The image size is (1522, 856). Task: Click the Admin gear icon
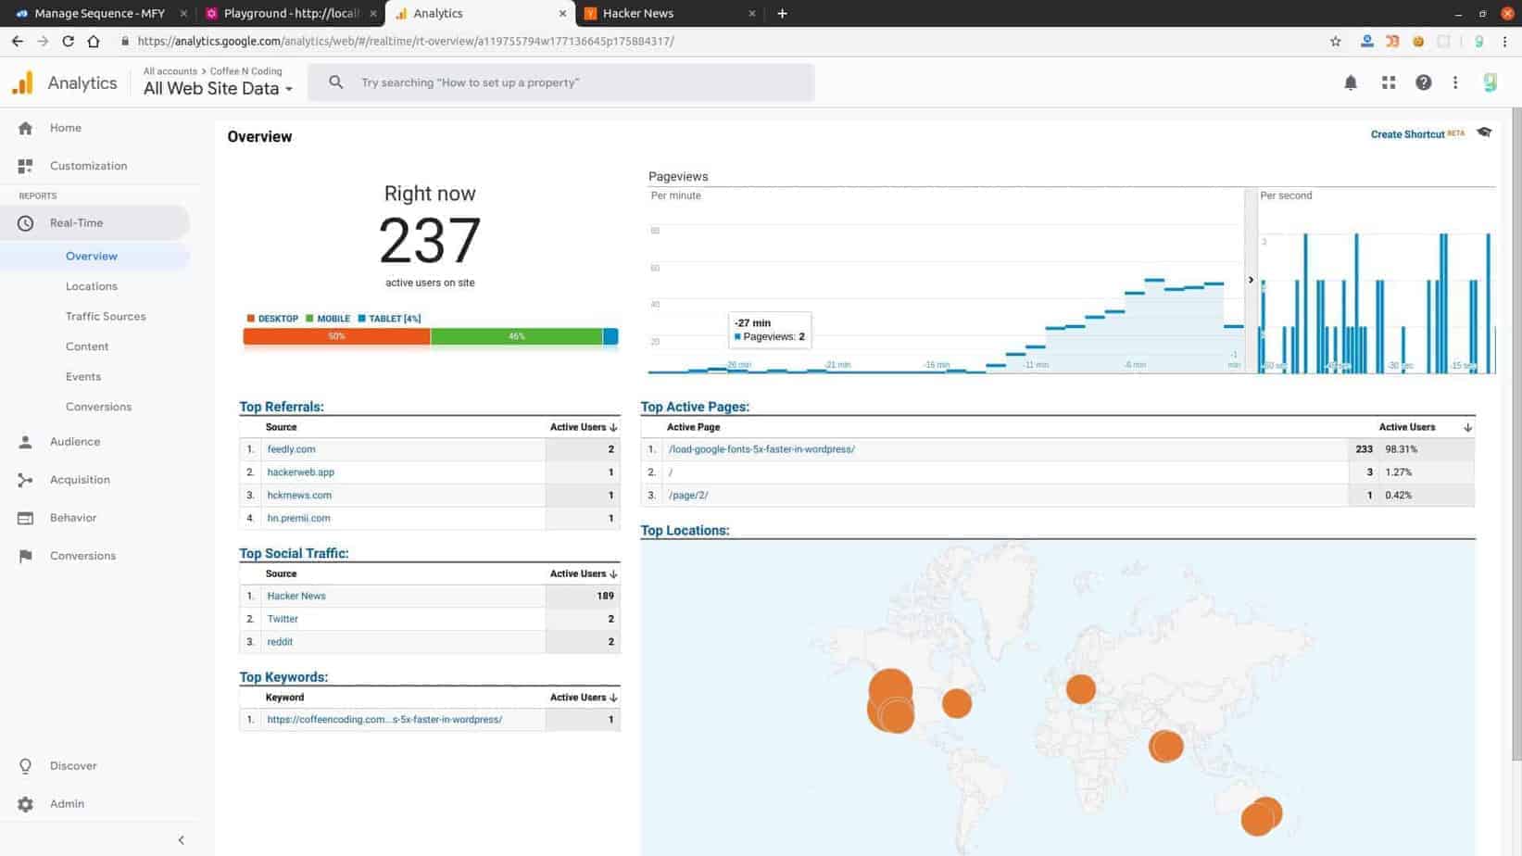point(25,803)
